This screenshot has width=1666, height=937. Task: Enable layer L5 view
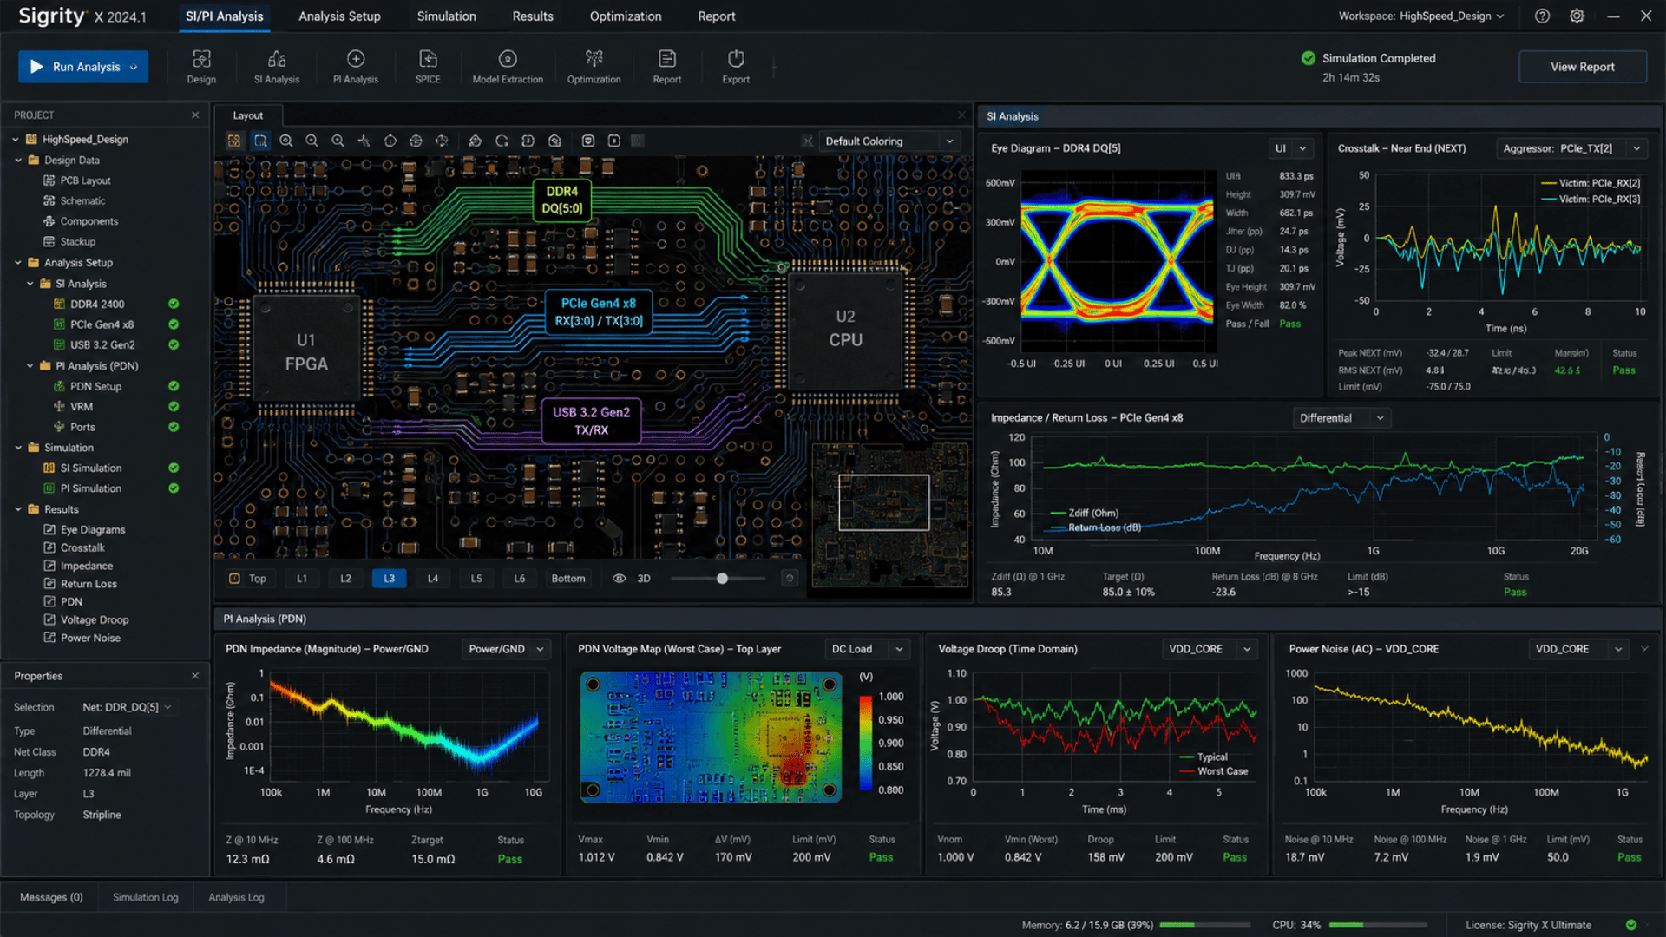pyautogui.click(x=476, y=579)
